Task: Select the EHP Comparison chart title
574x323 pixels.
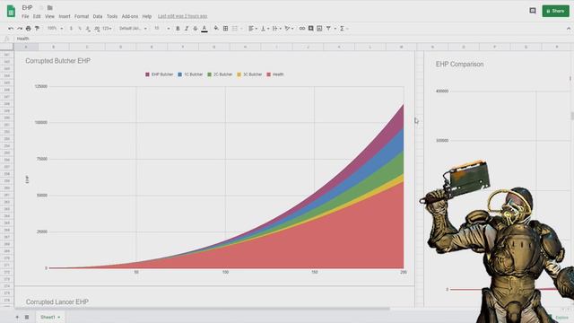Action: (x=459, y=64)
